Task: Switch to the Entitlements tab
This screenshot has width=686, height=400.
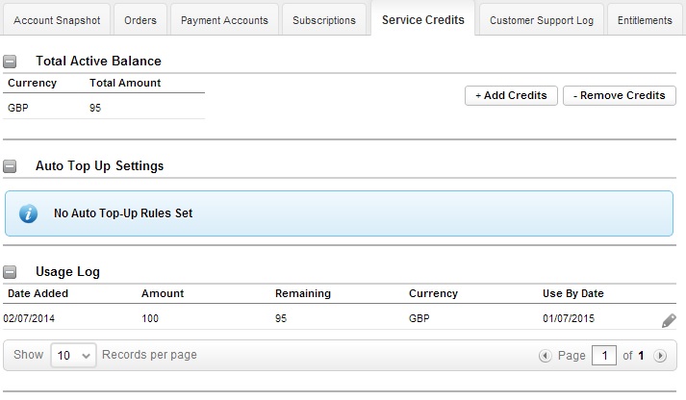Action: pos(645,20)
